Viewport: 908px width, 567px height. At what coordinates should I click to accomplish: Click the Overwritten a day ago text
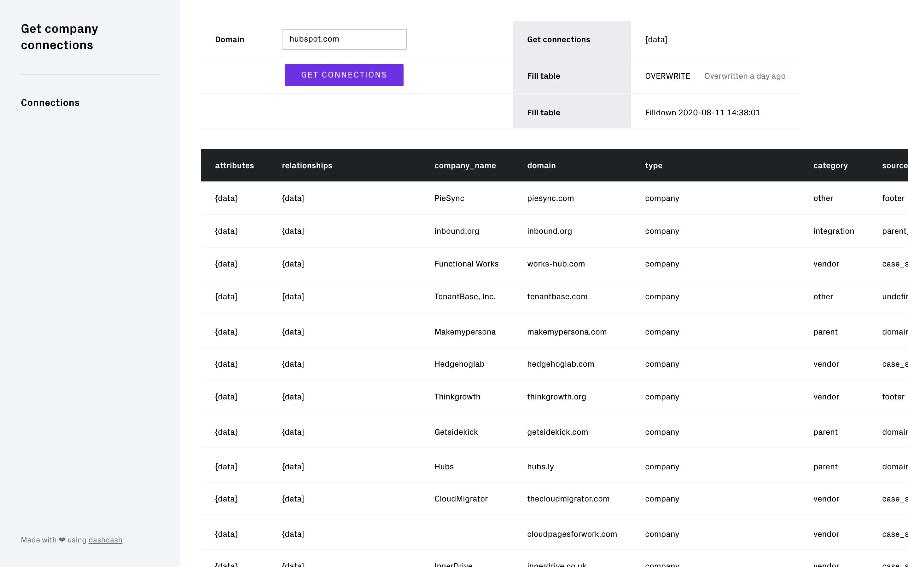click(745, 76)
